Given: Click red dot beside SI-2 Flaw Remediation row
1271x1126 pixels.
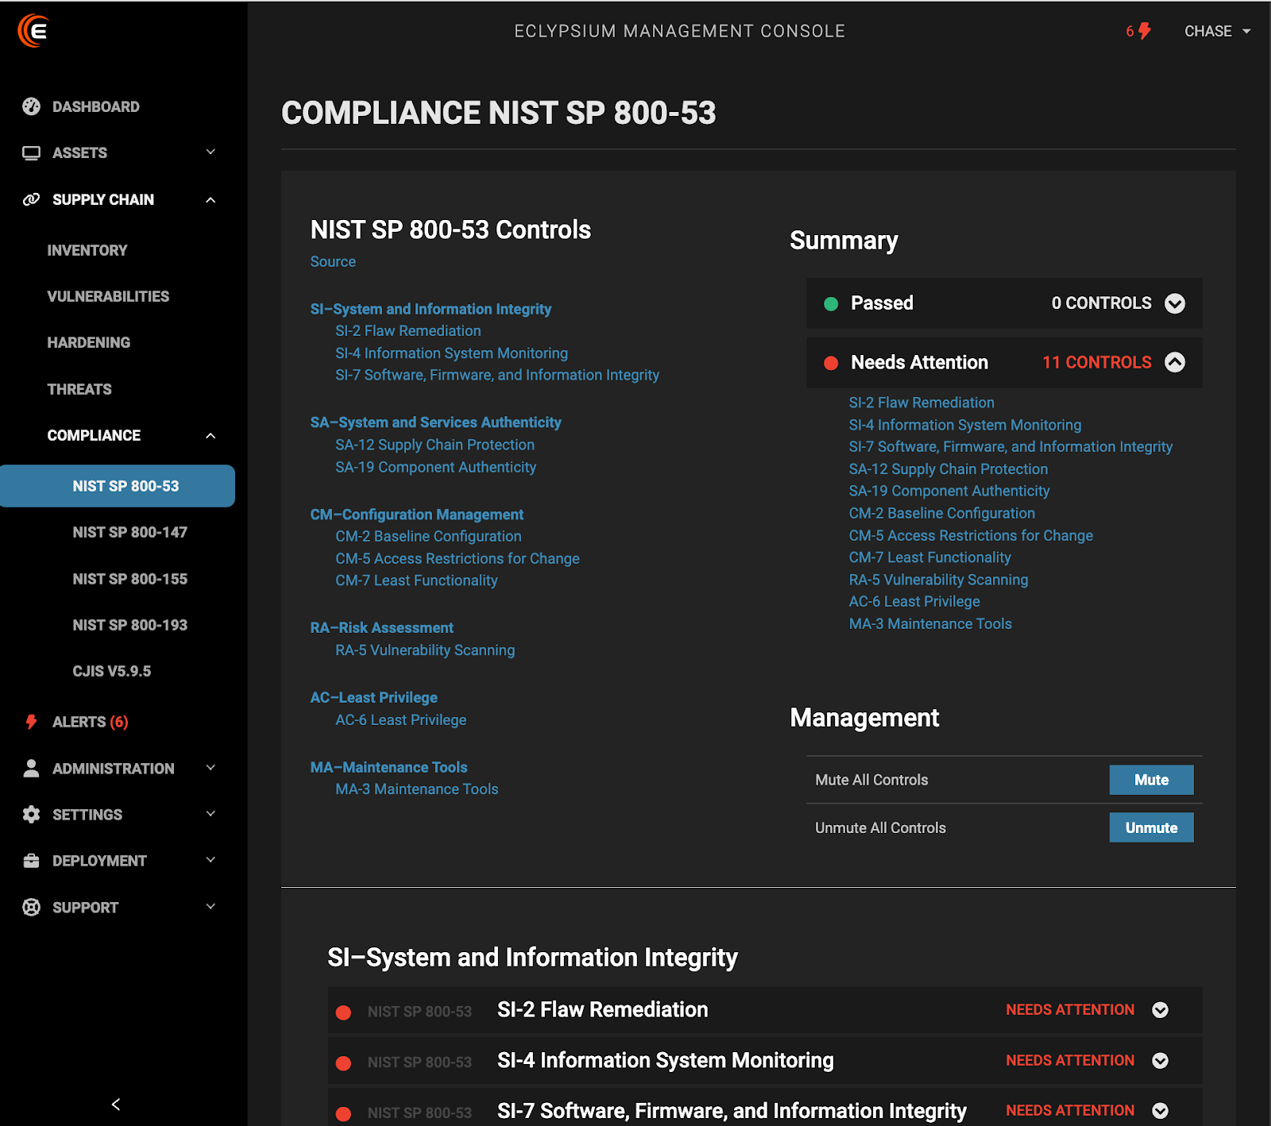Looking at the screenshot, I should (x=343, y=1012).
